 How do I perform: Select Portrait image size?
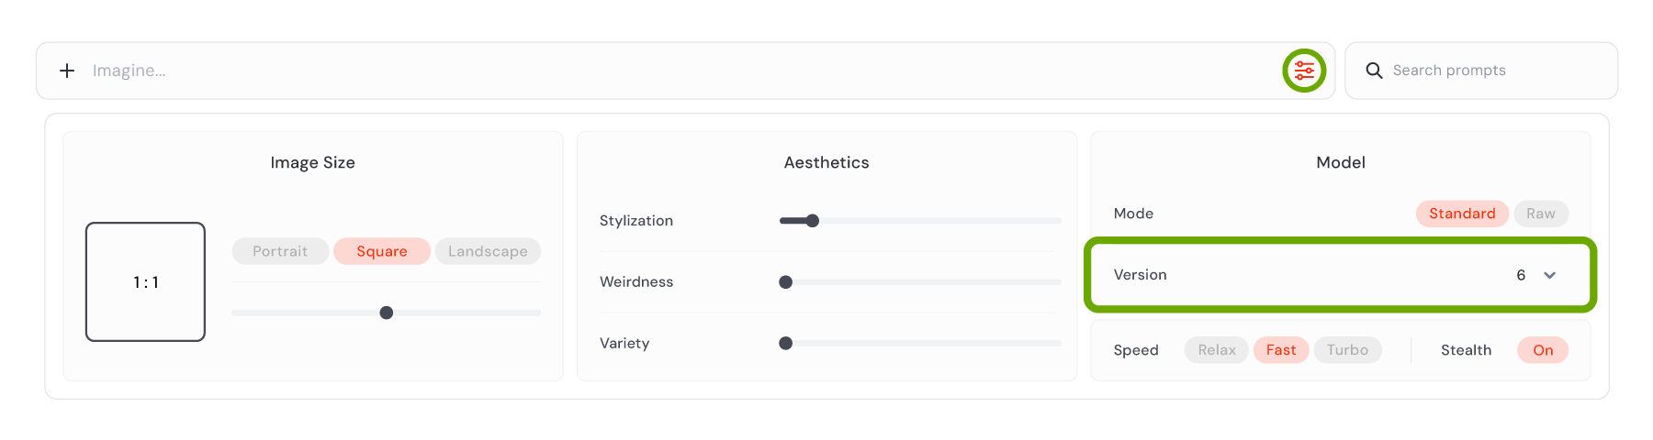(280, 251)
